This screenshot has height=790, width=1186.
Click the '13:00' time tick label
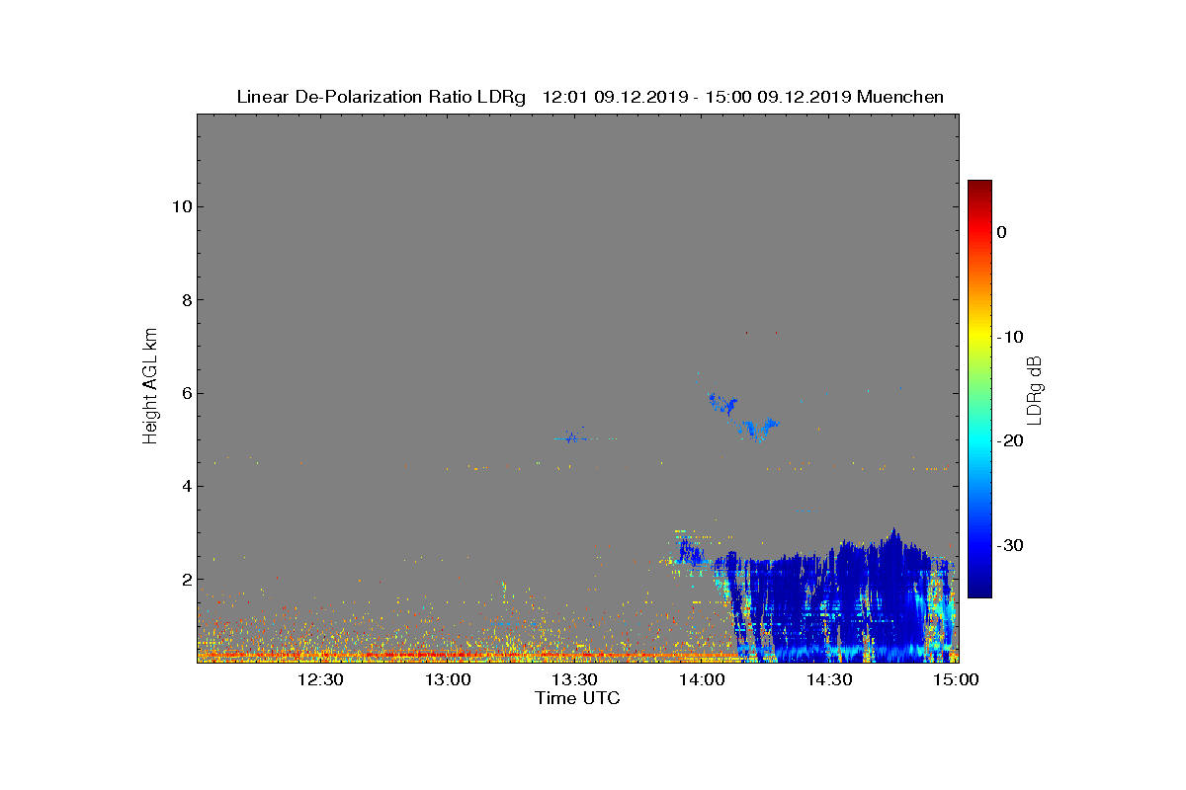pyautogui.click(x=448, y=679)
